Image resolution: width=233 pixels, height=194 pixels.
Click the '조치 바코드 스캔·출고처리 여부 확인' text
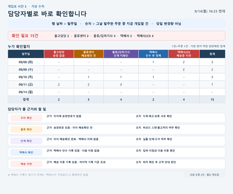pyautogui.click(x=158, y=127)
